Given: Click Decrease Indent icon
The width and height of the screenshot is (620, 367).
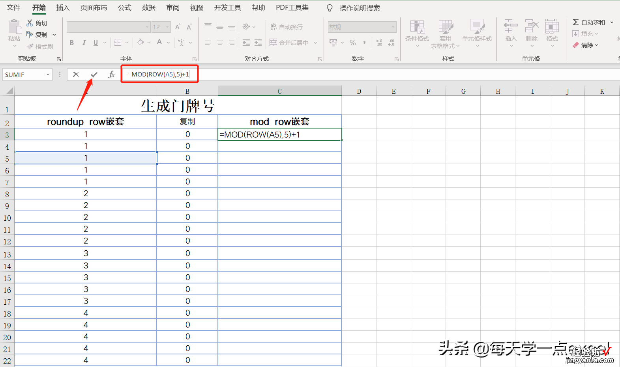Looking at the screenshot, I should point(246,43).
